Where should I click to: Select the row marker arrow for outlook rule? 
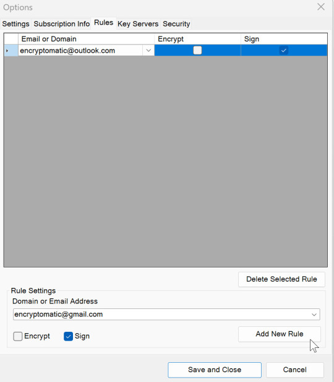click(x=11, y=50)
